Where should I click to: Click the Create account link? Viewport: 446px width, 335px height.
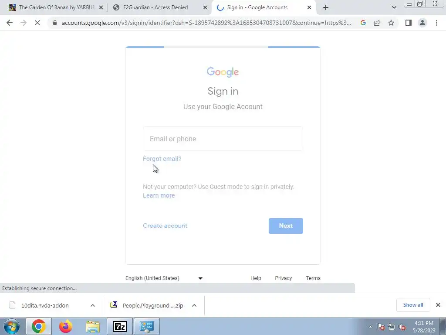pos(165,226)
